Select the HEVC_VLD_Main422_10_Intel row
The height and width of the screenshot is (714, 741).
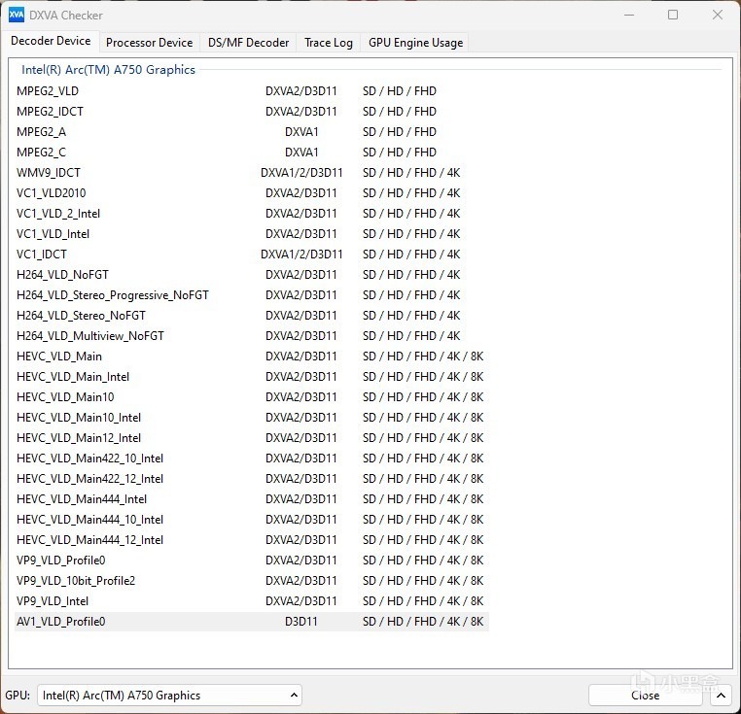[252, 459]
